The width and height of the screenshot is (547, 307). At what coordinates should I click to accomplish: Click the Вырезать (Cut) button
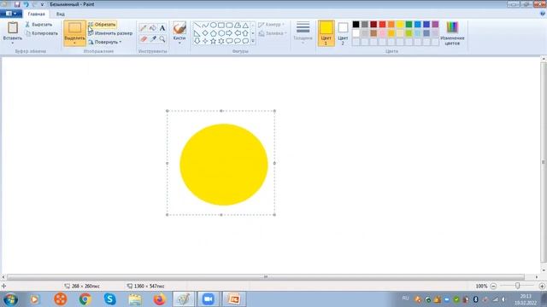tap(38, 25)
